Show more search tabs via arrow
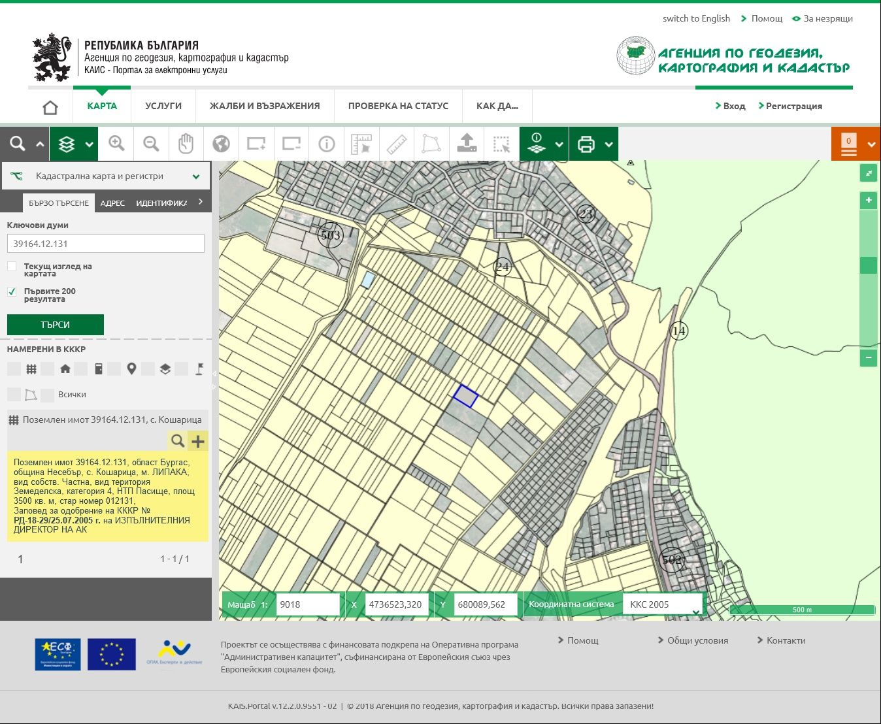The width and height of the screenshot is (881, 724). [201, 202]
